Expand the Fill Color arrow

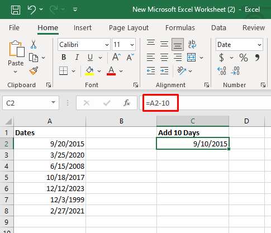click(99, 71)
